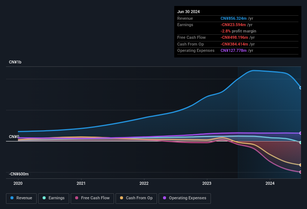Click the Cash From Op endpoint marker
307x209 pixels.
click(301, 165)
